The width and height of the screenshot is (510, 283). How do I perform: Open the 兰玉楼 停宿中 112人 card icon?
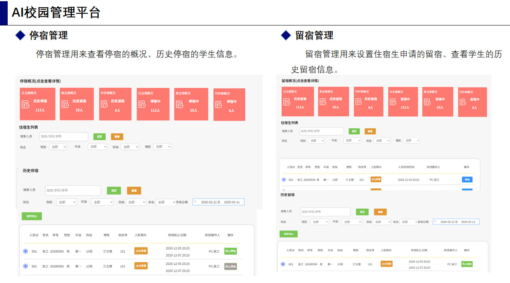tap(142, 104)
